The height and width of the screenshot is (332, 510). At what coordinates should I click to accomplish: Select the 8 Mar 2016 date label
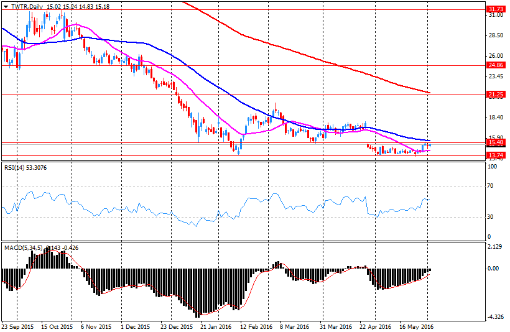tap(294, 326)
